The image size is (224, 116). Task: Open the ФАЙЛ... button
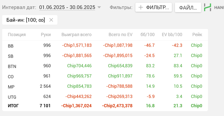pos(188,7)
